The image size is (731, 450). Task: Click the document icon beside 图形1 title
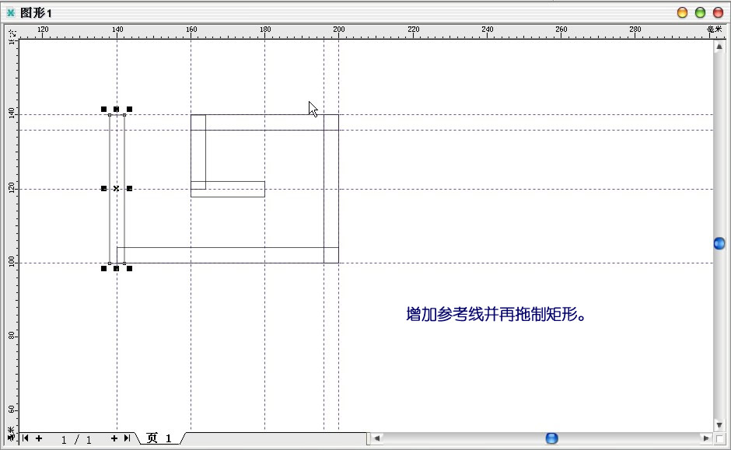(10, 12)
